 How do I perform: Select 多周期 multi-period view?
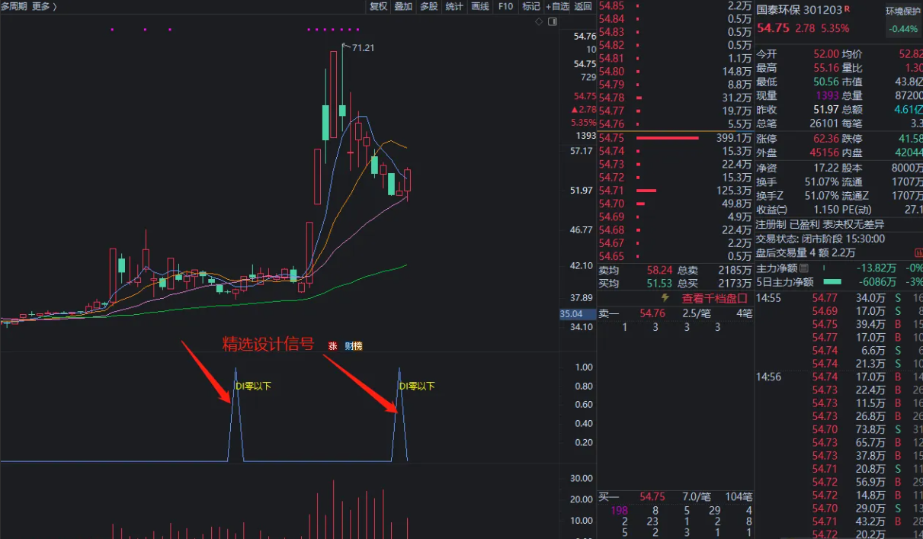point(14,6)
